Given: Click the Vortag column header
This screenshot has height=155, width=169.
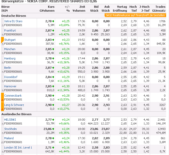Looking at the screenshot, I should coord(122,7).
